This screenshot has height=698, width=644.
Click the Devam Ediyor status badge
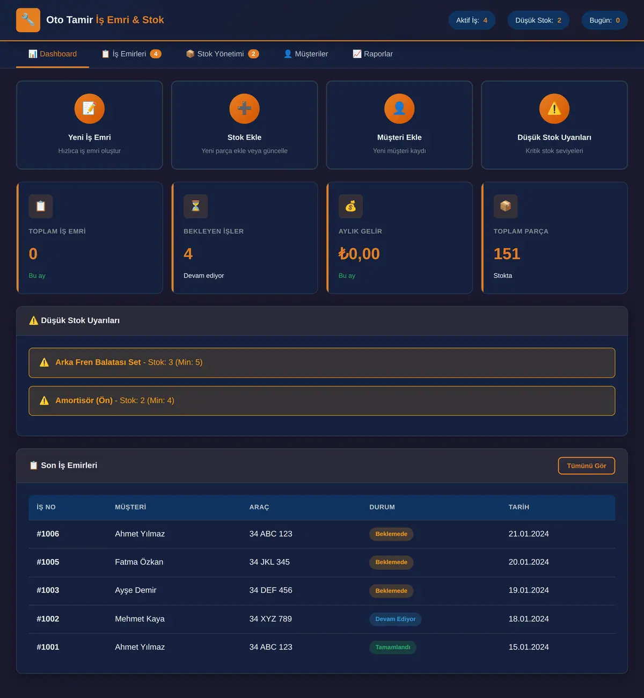point(396,619)
